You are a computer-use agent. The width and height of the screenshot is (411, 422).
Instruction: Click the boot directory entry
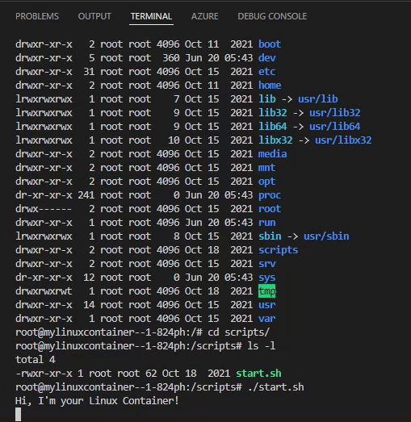(270, 44)
